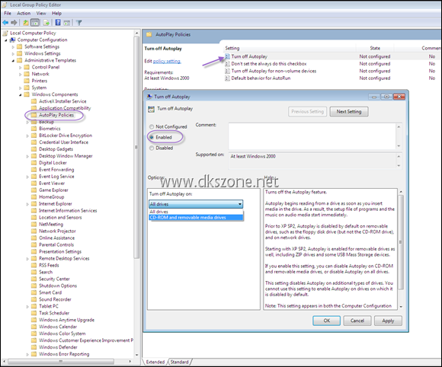442x367 pixels.
Task: Switch to the Standard tab
Action: point(180,362)
